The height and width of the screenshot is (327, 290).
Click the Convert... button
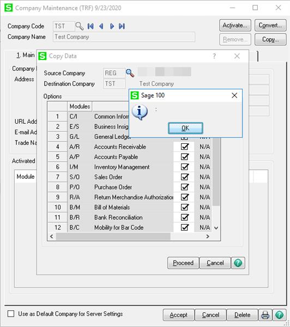(x=270, y=25)
